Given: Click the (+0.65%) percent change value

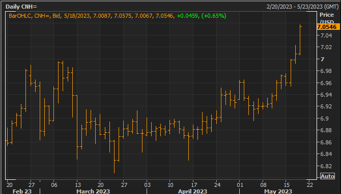Looking at the screenshot, I should tap(214, 16).
